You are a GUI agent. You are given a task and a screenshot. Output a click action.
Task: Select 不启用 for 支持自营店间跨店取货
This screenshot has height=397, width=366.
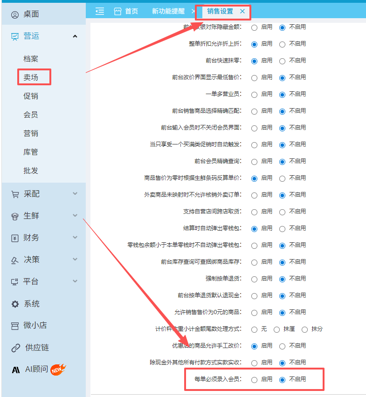(282, 212)
